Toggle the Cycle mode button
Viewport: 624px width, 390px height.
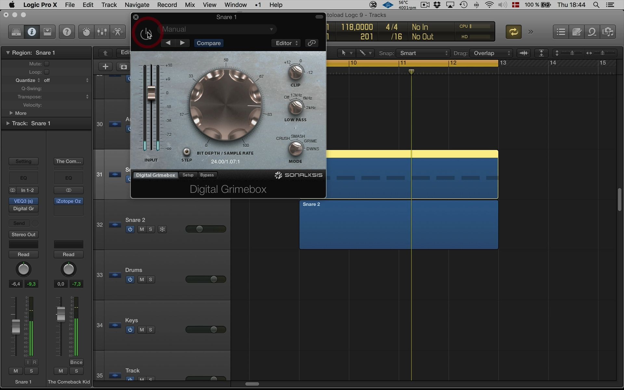[x=513, y=32]
